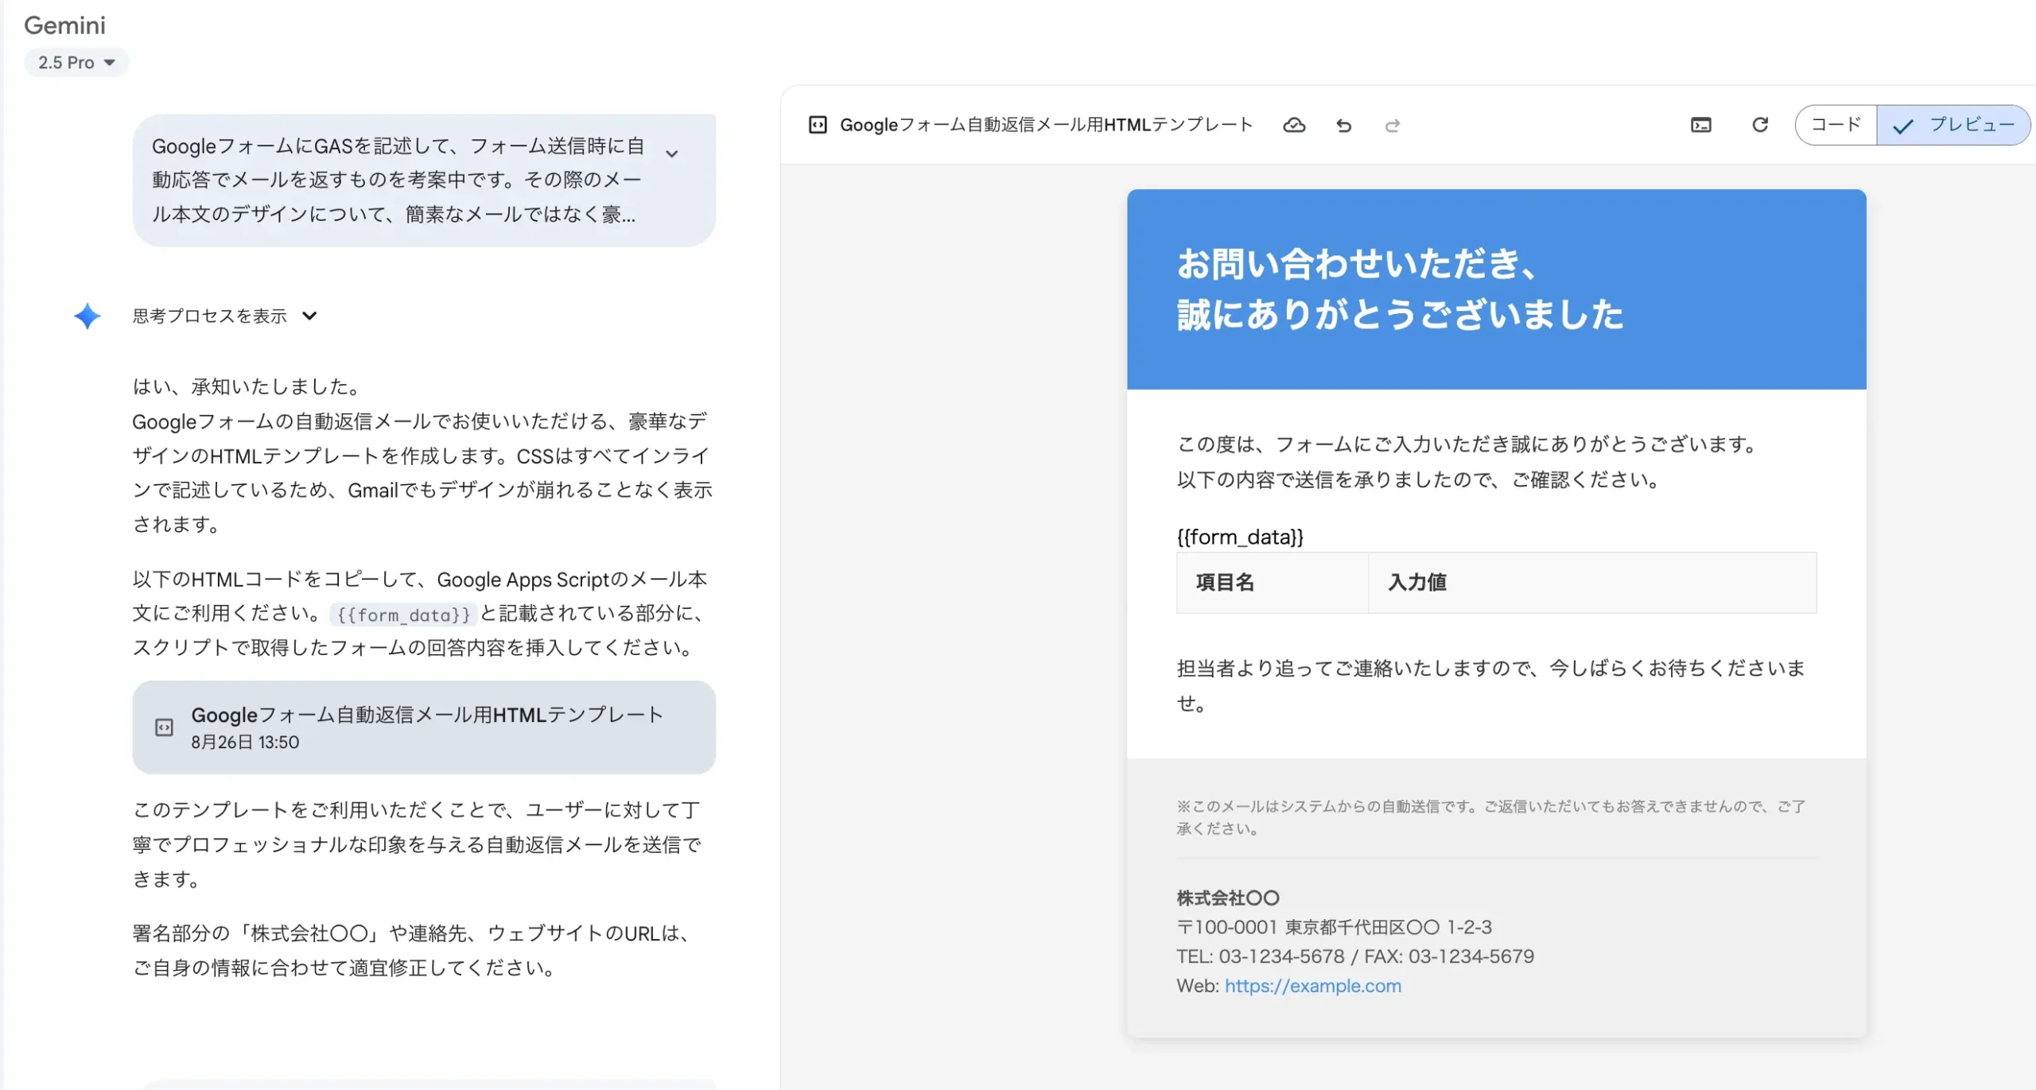Click the {{form_data}} inline code chip
The image size is (2036, 1090).
pyautogui.click(x=403, y=615)
